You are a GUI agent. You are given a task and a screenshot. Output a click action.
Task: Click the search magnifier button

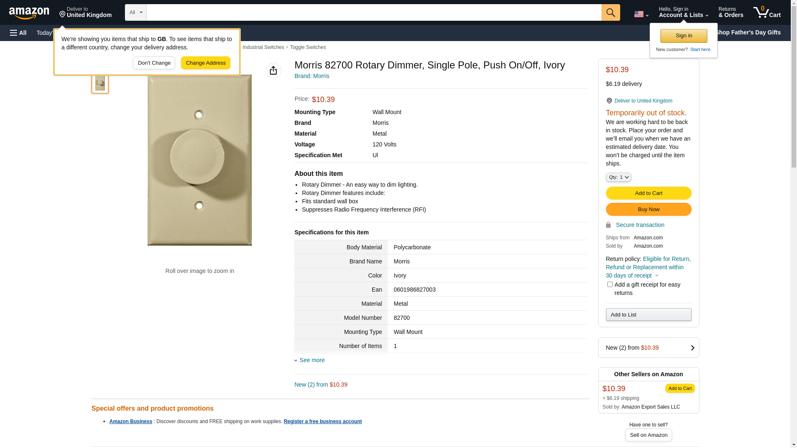(x=611, y=12)
